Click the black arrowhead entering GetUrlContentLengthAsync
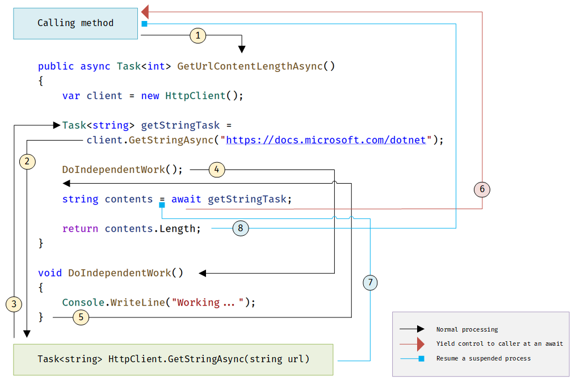Viewport: 580px width, 386px height. point(242,50)
